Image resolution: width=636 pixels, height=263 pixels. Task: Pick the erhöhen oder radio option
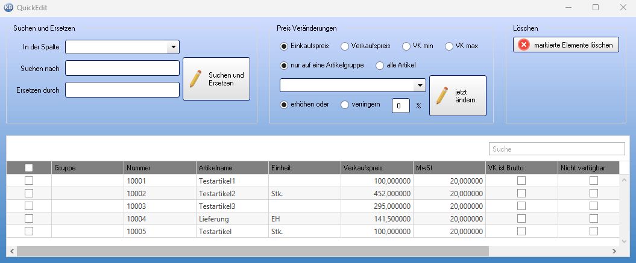[284, 105]
